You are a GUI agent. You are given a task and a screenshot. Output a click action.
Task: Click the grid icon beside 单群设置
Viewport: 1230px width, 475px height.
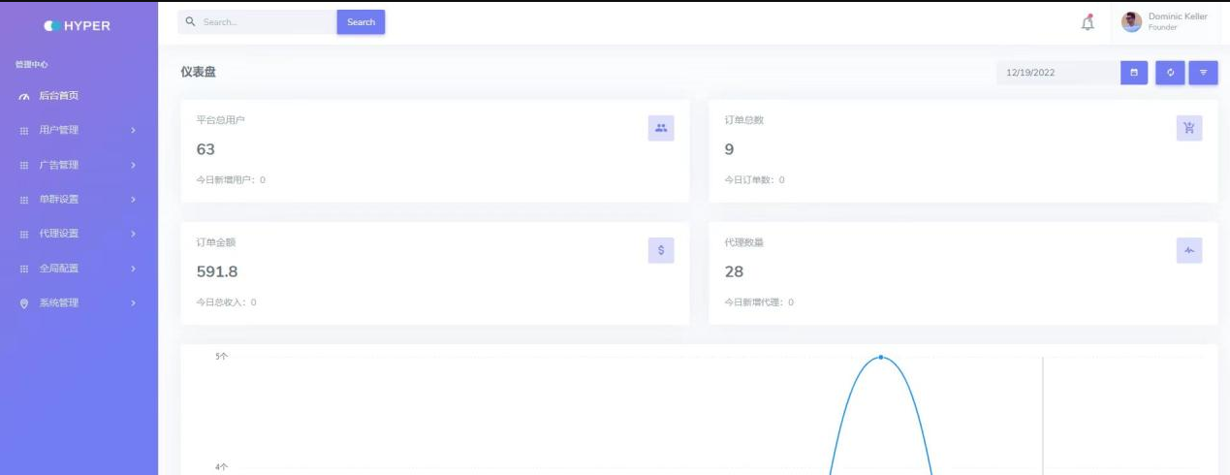click(24, 200)
